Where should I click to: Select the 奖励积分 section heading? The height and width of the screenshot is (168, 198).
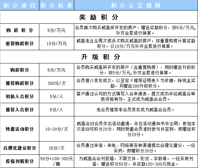coord(99,17)
